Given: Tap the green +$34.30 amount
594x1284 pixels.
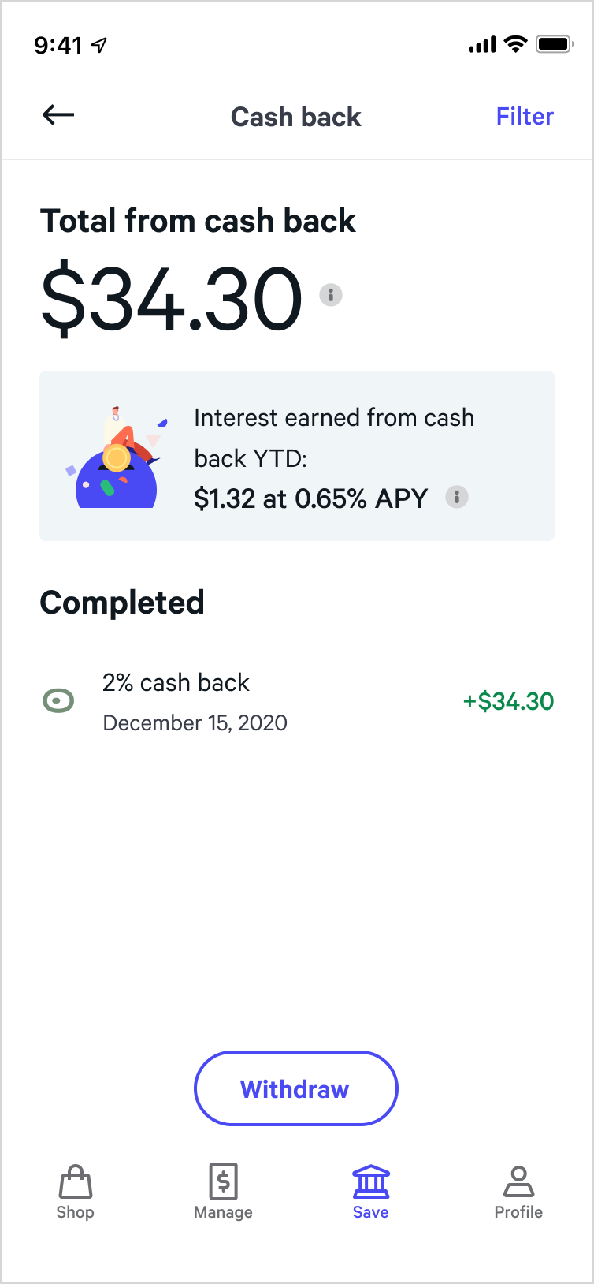Looking at the screenshot, I should point(508,701).
